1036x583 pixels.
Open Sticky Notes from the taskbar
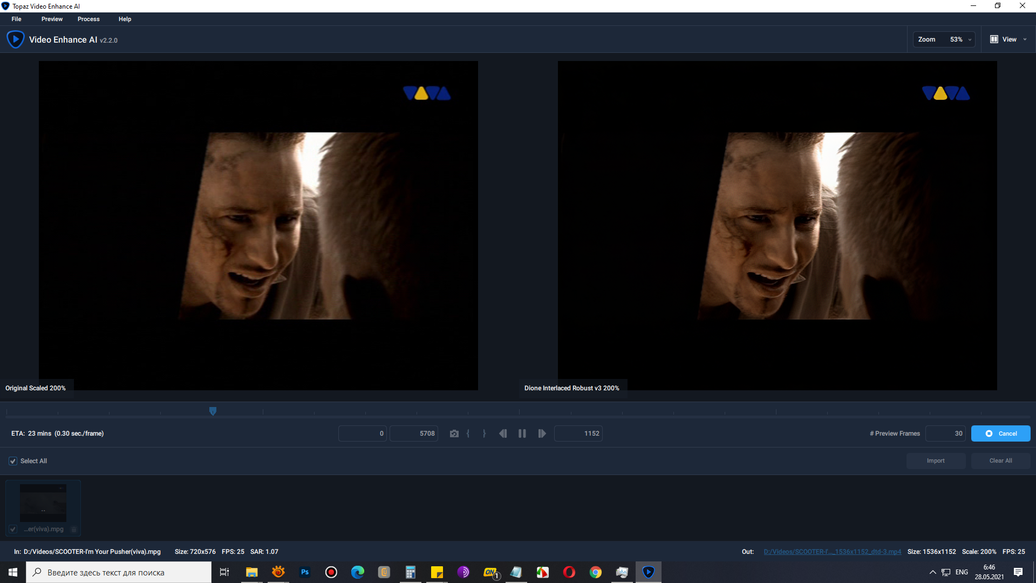tap(437, 572)
